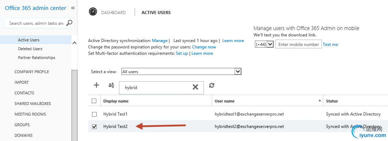
Task: Click Learn more beside Last synced
Action: (x=233, y=41)
